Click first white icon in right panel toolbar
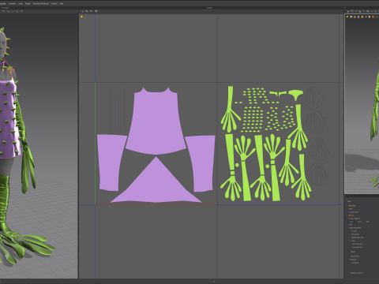 point(348,12)
